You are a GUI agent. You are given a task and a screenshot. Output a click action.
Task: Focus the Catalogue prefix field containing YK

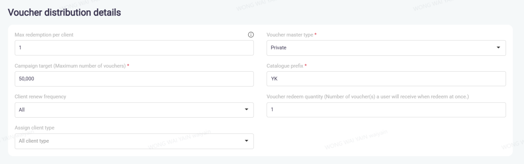coord(385,79)
